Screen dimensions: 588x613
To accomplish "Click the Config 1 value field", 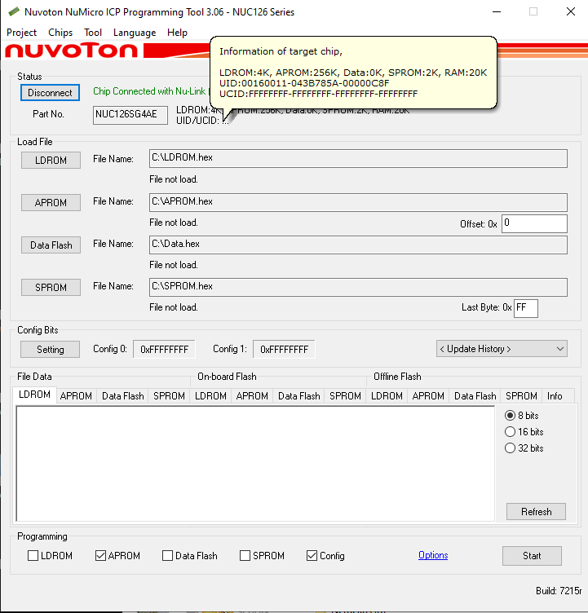I will coord(284,349).
